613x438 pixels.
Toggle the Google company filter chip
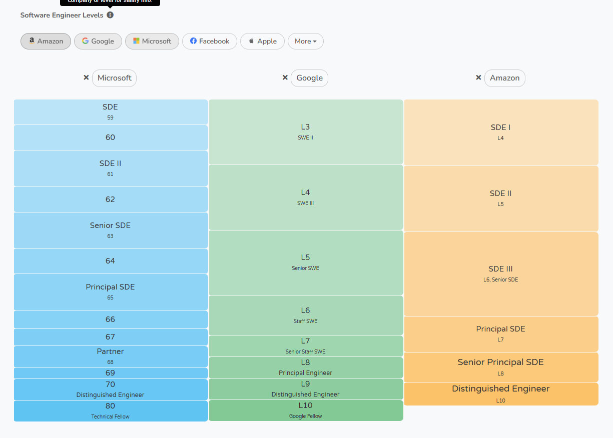(x=98, y=41)
